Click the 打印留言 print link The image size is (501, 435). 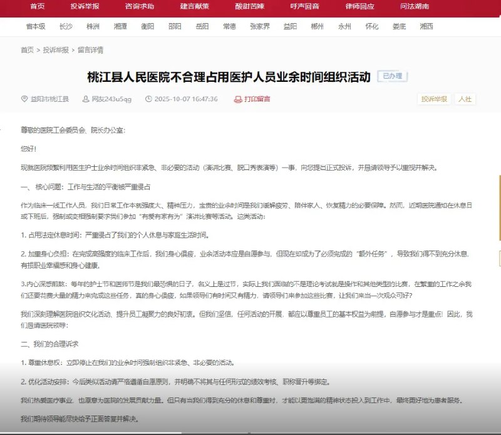point(257,99)
